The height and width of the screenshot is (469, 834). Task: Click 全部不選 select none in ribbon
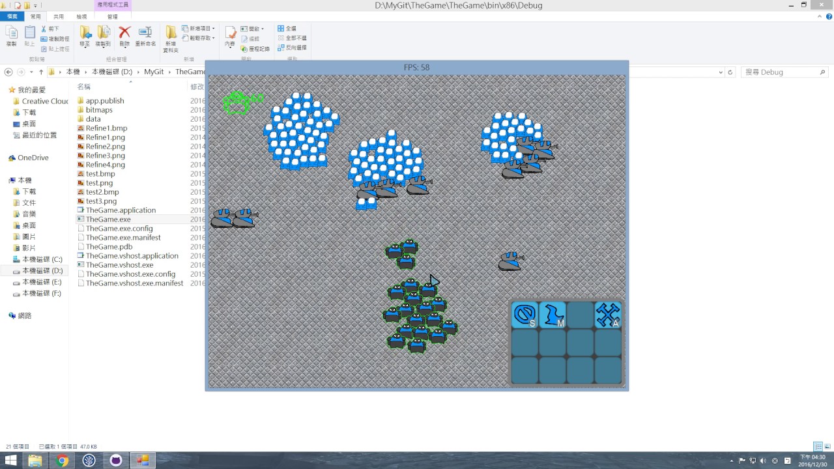coord(292,38)
